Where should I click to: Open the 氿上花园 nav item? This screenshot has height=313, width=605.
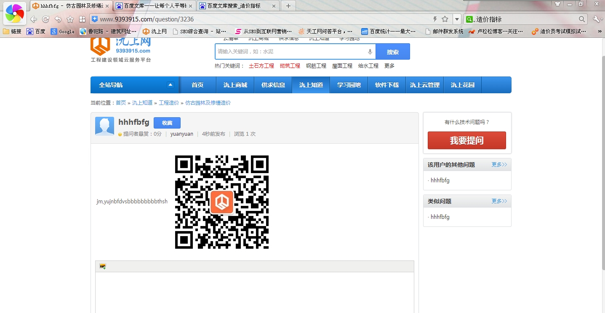463,85
